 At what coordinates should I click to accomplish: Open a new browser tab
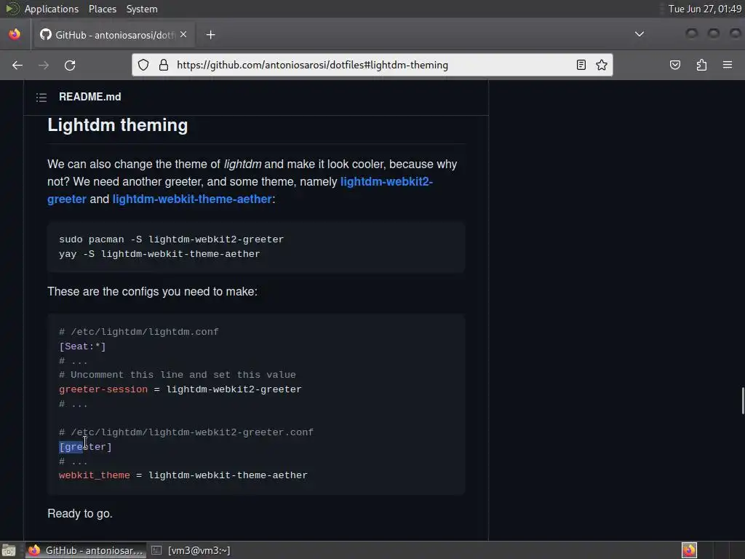coord(210,35)
